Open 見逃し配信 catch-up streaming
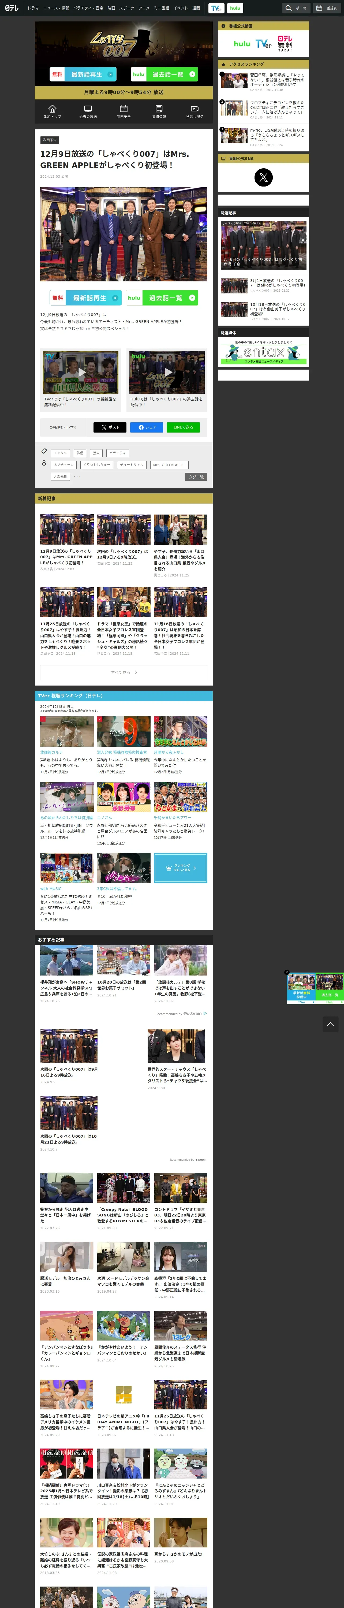The height and width of the screenshot is (1608, 344). tap(195, 111)
